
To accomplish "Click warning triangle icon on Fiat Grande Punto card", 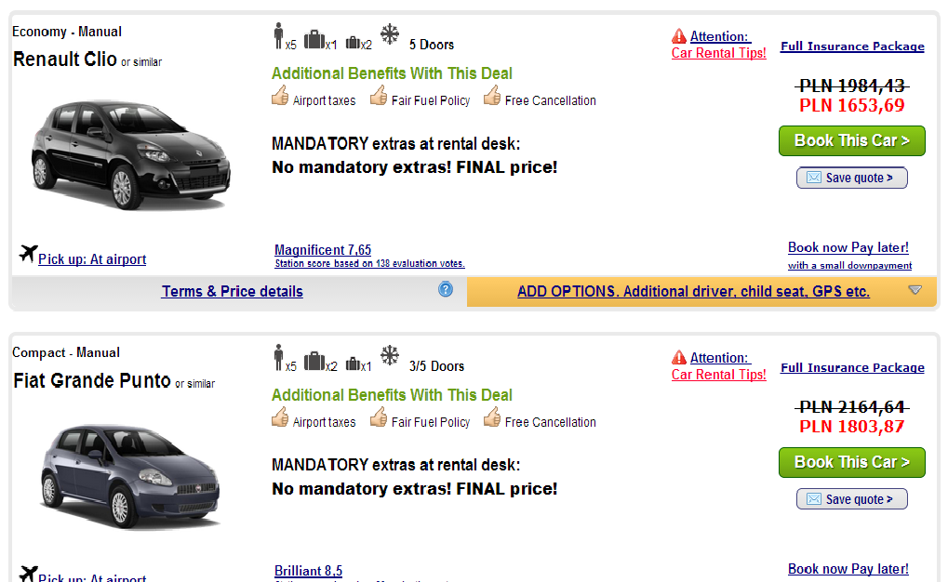I will [679, 358].
